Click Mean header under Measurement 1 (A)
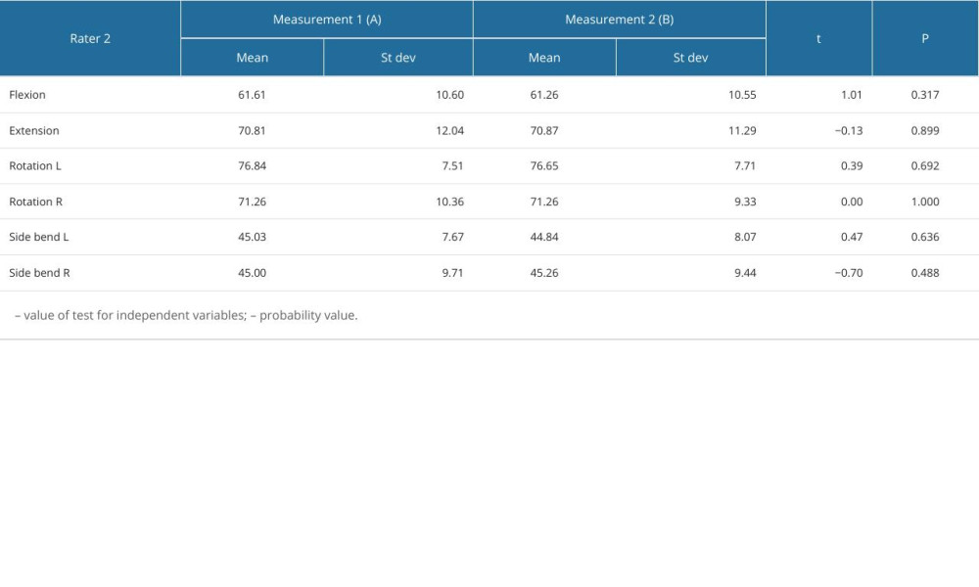This screenshot has height=587, width=979. pos(253,58)
